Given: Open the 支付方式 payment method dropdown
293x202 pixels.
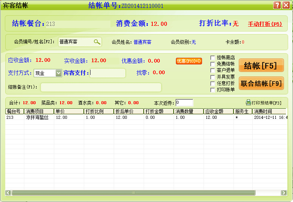Looking at the screenshot, I should 58,73.
